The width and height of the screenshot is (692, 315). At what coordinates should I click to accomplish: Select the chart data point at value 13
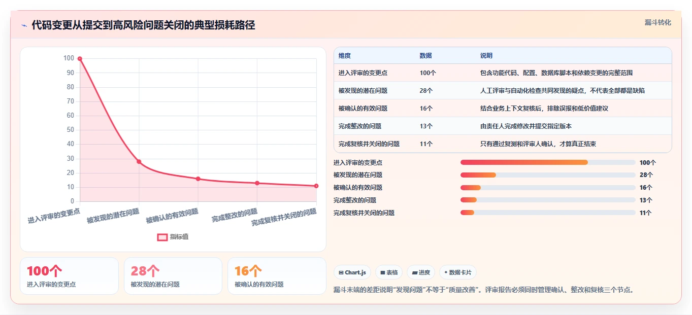coord(257,183)
